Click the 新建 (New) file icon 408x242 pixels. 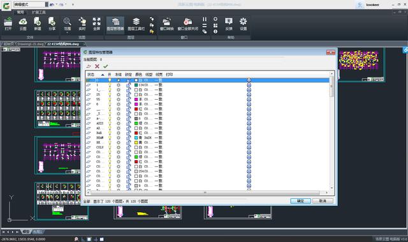[38, 24]
